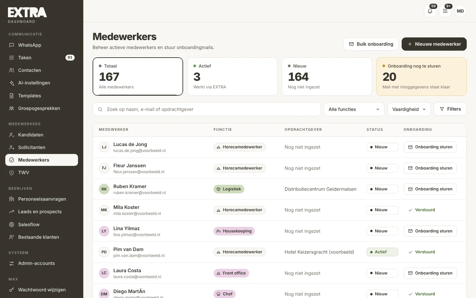The image size is (476, 298).
Task: Click Nieuwe medewerker button
Action: pyautogui.click(x=434, y=44)
